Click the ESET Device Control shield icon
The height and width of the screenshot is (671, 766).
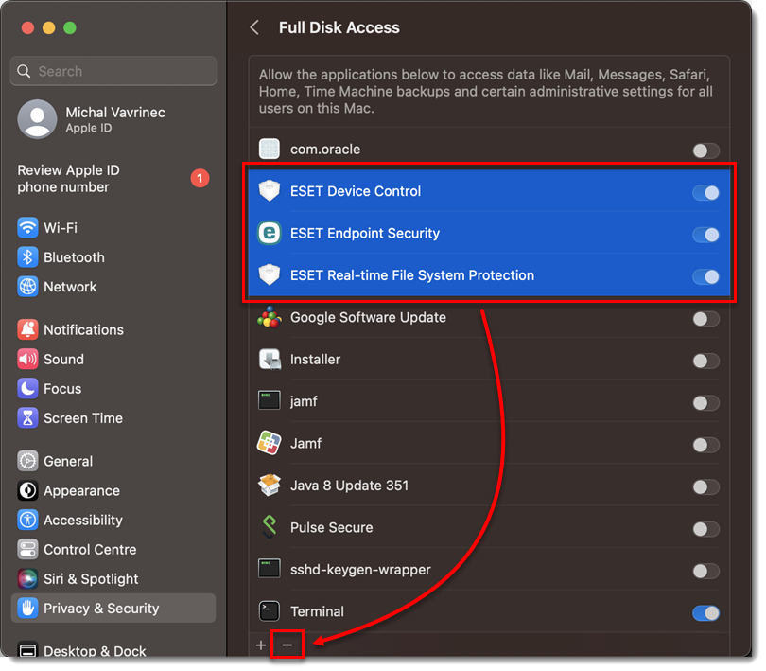coord(270,191)
